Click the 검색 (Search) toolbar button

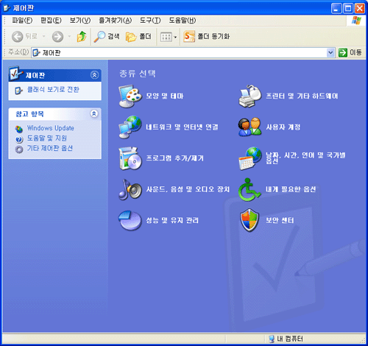pyautogui.click(x=107, y=37)
